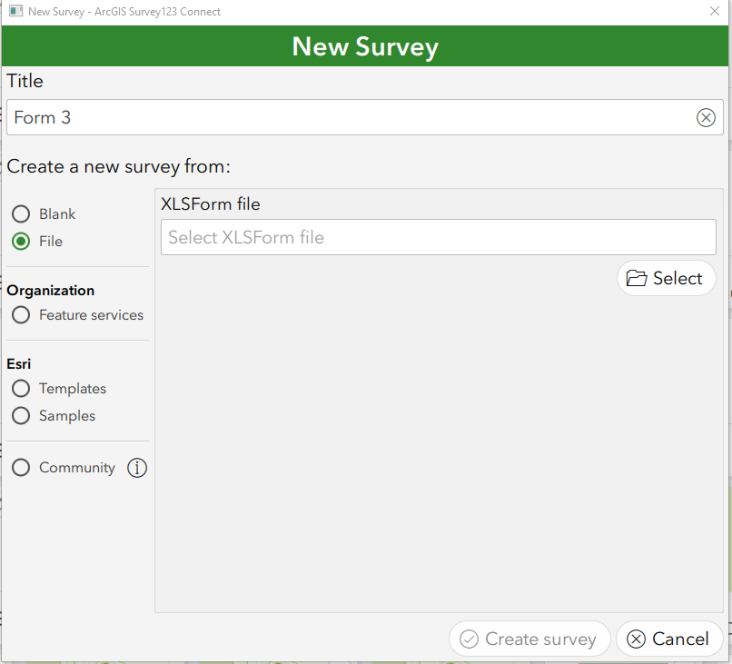The height and width of the screenshot is (664, 732).
Task: Click the circled X icon inside Cancel button
Action: pos(636,639)
